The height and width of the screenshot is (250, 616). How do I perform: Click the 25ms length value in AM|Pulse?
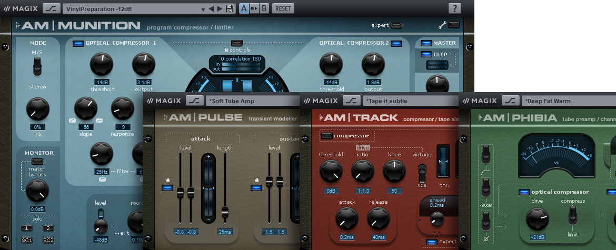(225, 232)
